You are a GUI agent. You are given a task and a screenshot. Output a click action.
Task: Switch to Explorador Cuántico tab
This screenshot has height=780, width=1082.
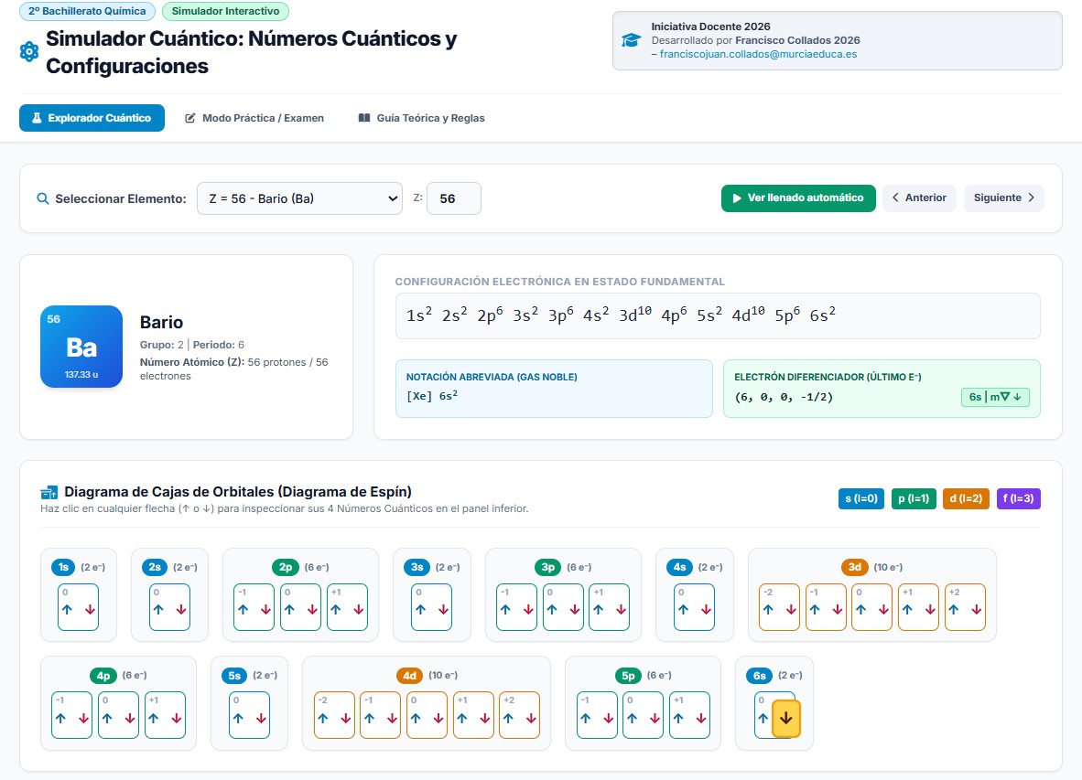[92, 118]
